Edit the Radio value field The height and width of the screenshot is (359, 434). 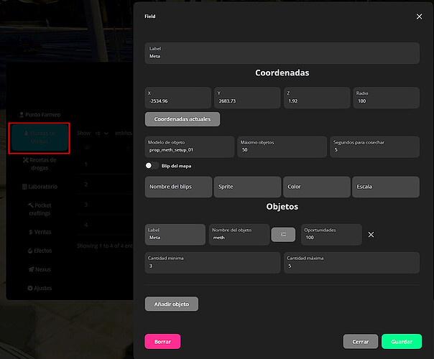coord(386,98)
